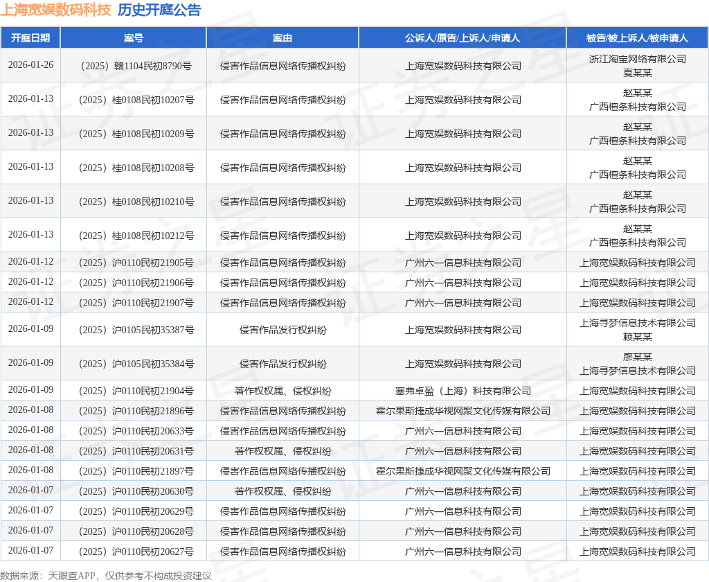Click the 公诉人/原告/上诉人/申请人 column header
This screenshot has height=582, width=709.
pos(463,38)
